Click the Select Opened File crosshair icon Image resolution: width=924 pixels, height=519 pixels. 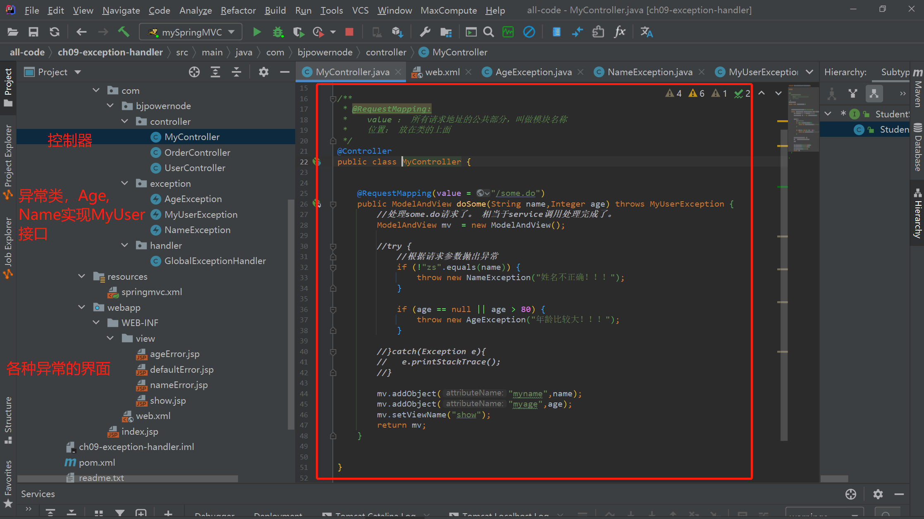coord(194,72)
